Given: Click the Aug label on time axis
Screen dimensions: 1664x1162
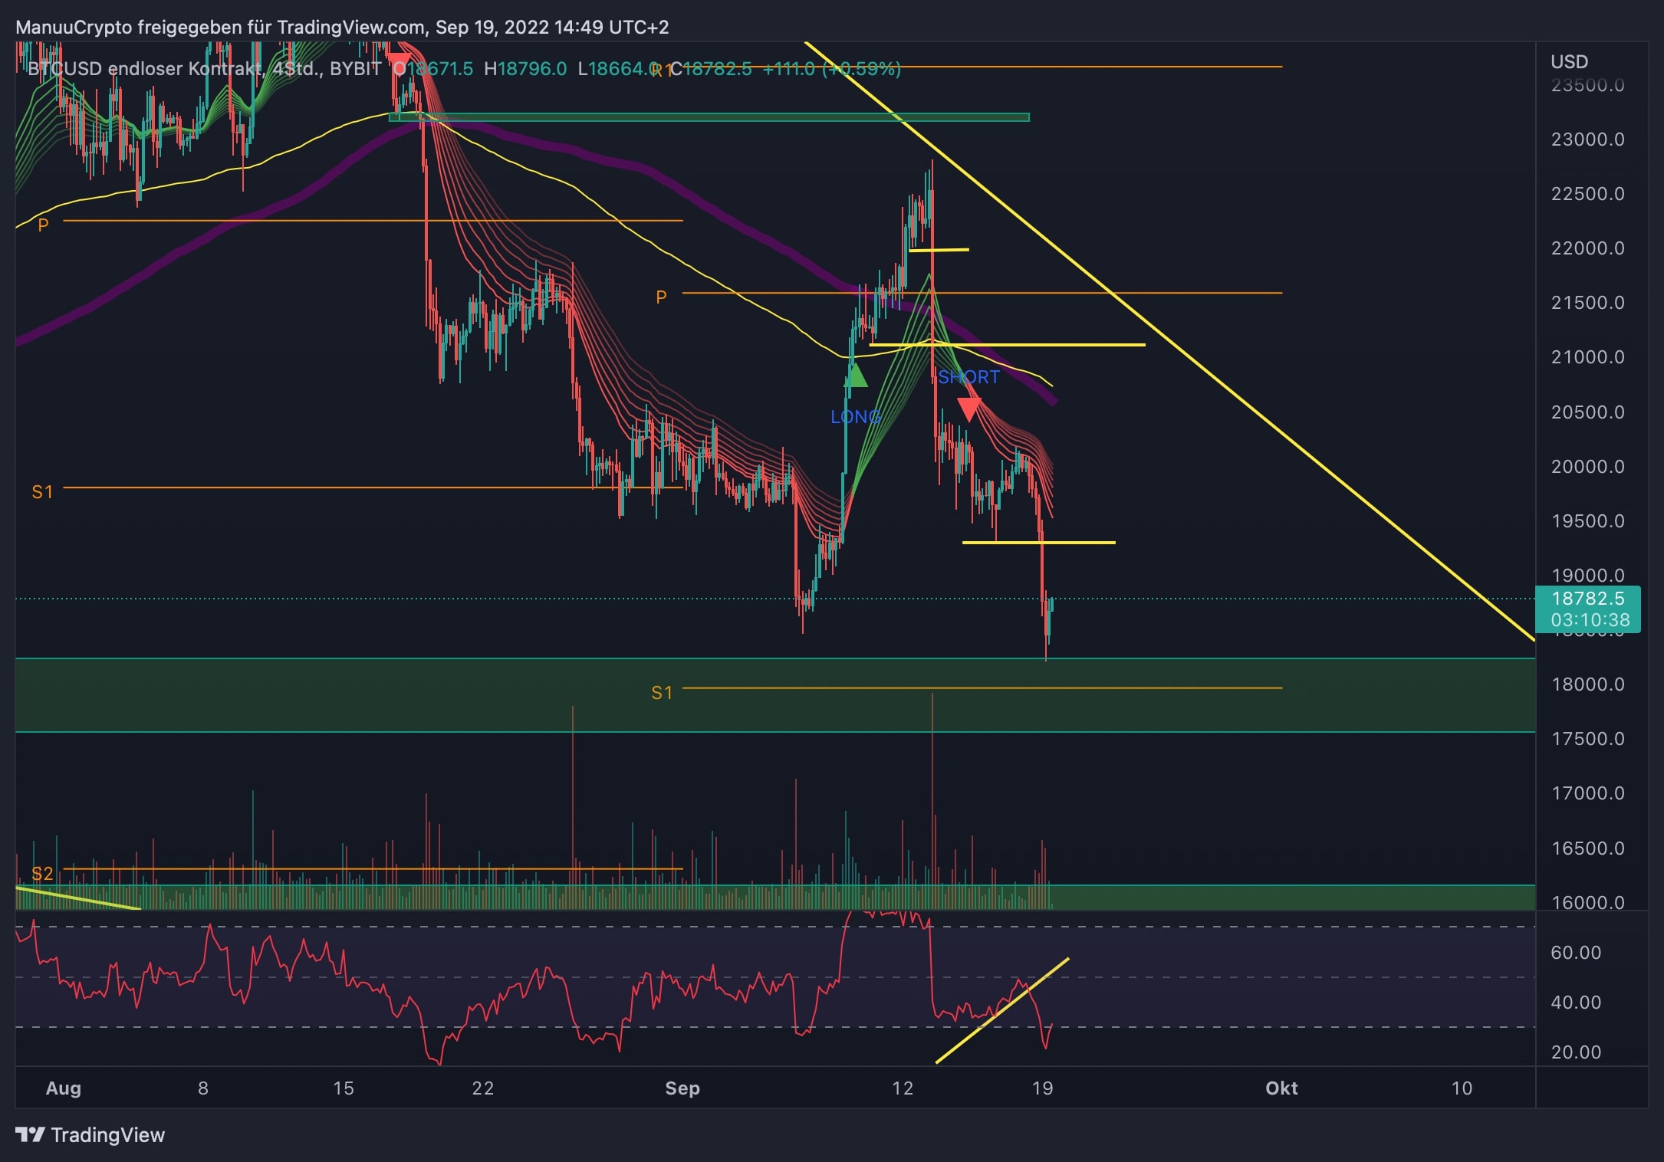Looking at the screenshot, I should 64,1088.
